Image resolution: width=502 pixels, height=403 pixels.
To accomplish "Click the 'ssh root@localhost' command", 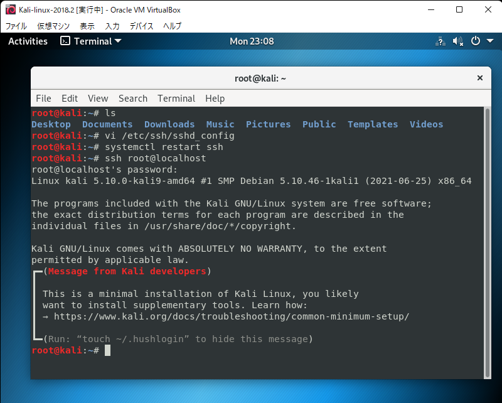I will 155,158.
